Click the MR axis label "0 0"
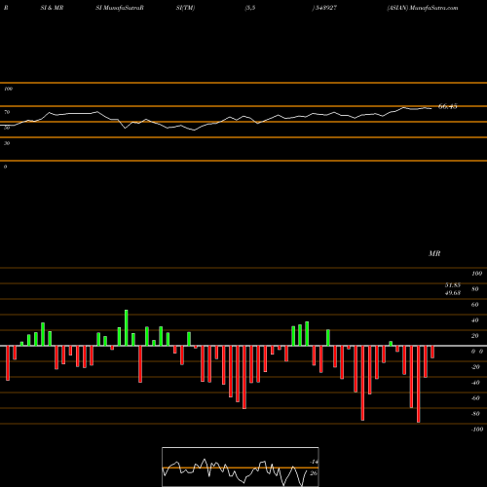Screen dimensions: 487x487 pyautogui.click(x=477, y=352)
